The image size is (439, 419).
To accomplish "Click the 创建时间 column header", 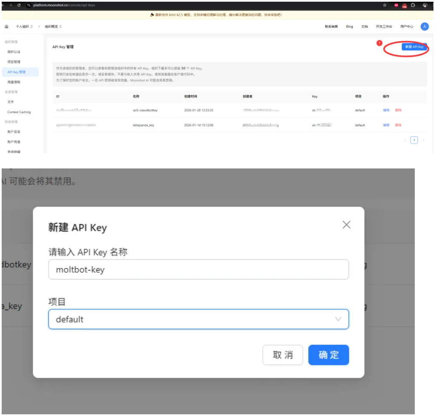I will pos(190,96).
